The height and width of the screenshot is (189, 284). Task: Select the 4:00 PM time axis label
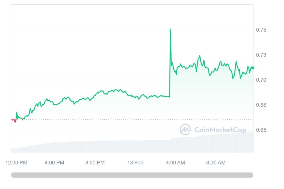tap(54, 163)
